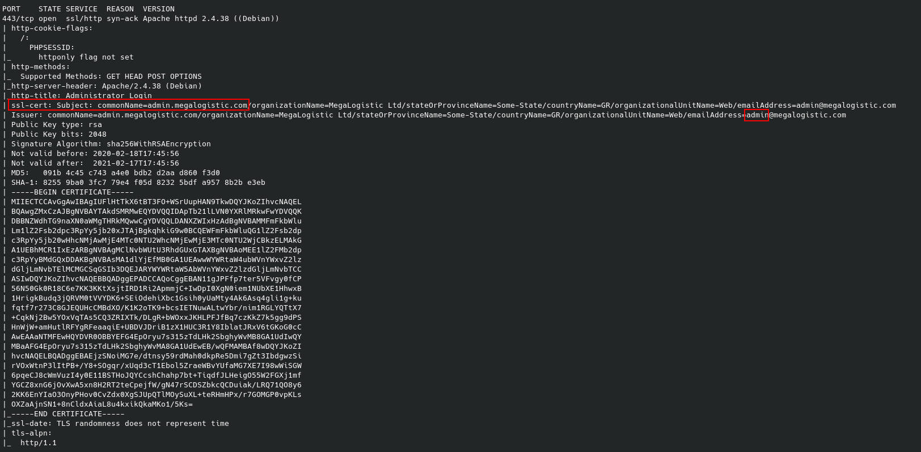
Task: Click the Signature Algorithm sha256WithRSAEncryption line
Action: (111, 143)
